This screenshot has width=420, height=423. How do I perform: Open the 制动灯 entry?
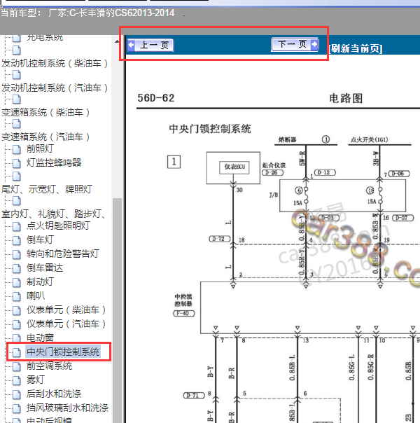click(40, 282)
